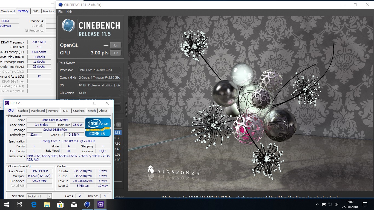The width and height of the screenshot is (374, 210).
Task: Click the CPU-Z window title icon
Action: 7,103
